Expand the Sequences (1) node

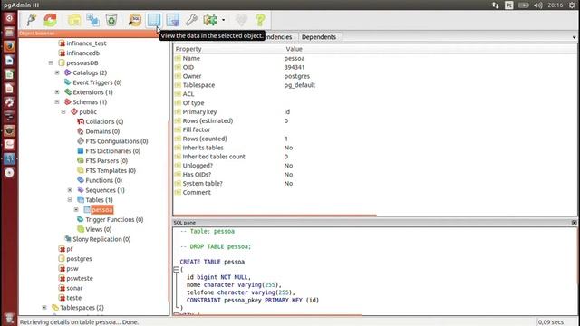point(70,190)
